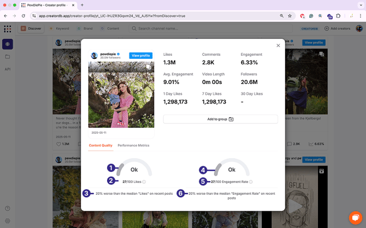Click the CreatorDB logo grid icon

tap(8, 29)
